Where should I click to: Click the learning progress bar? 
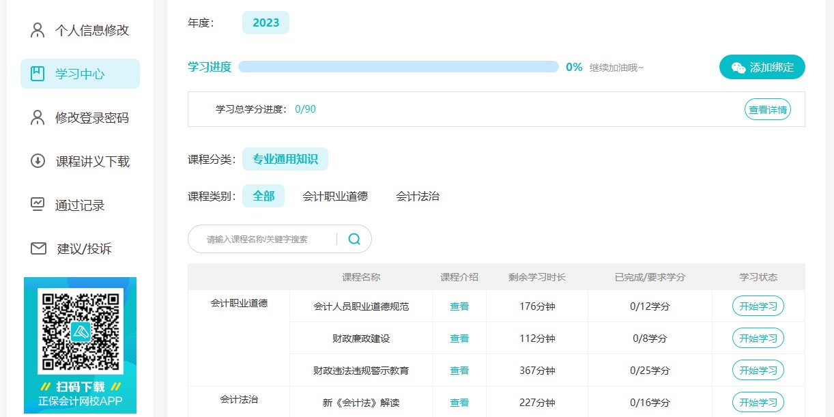[x=398, y=67]
